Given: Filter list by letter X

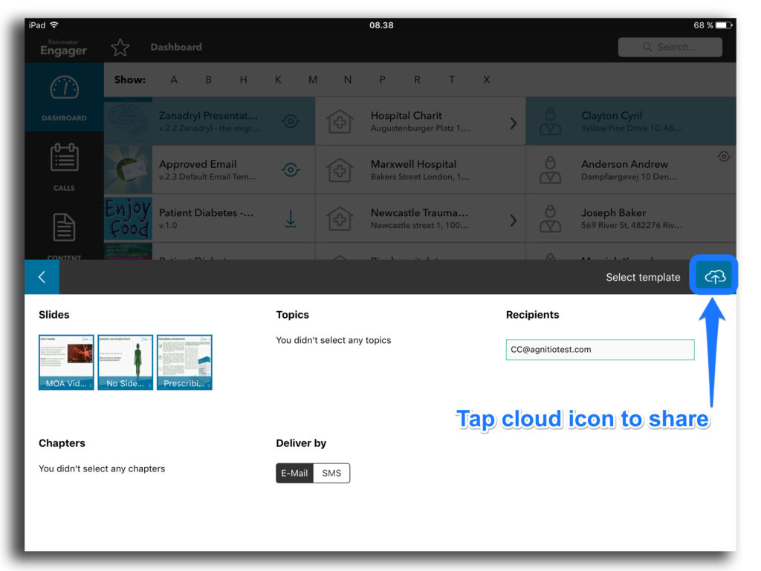Looking at the screenshot, I should tap(486, 79).
